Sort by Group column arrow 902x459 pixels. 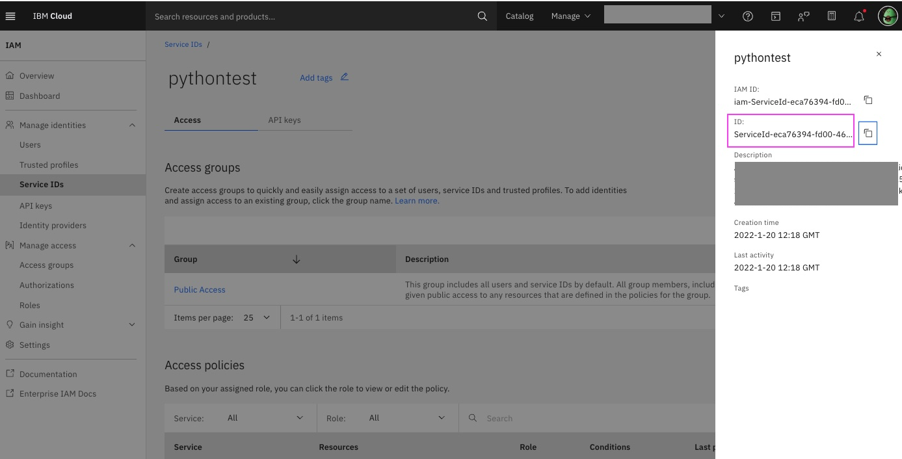point(297,259)
